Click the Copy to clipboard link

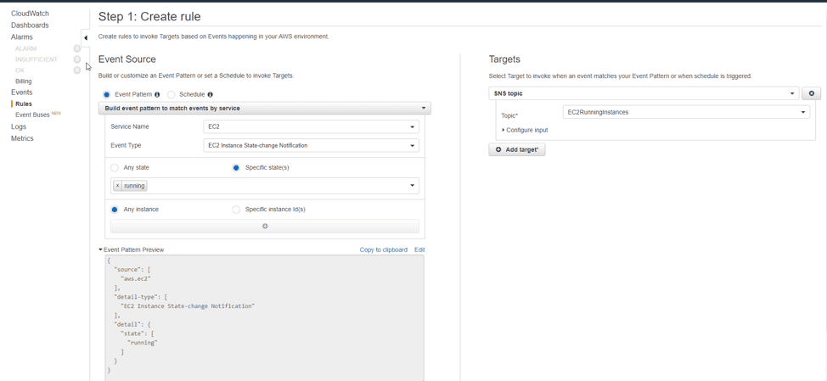click(384, 249)
